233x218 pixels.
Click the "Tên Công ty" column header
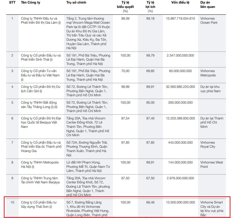(x=31, y=3)
